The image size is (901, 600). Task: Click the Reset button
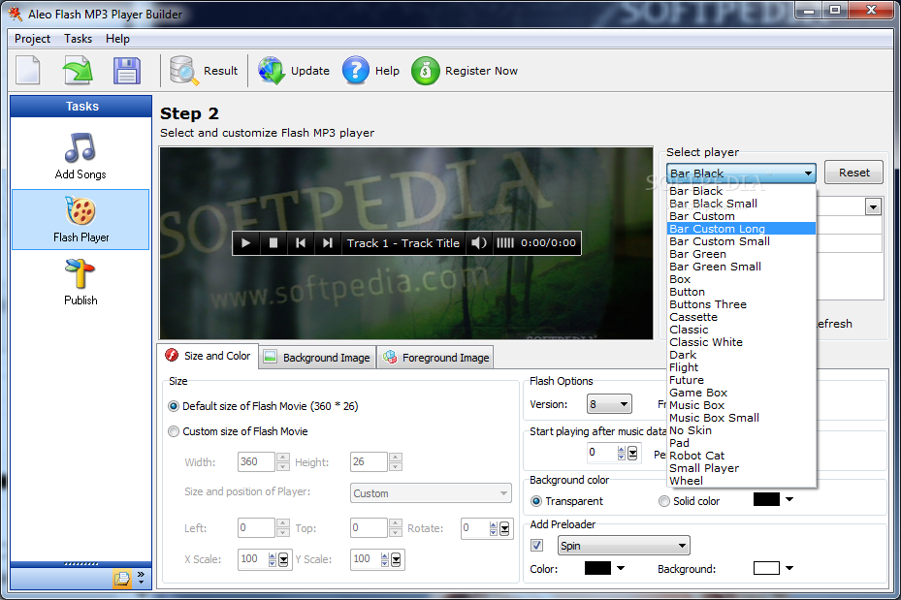853,173
